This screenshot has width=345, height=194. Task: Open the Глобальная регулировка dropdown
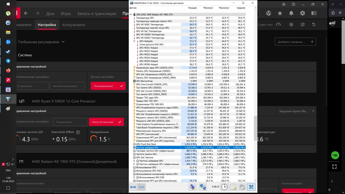click(41, 42)
